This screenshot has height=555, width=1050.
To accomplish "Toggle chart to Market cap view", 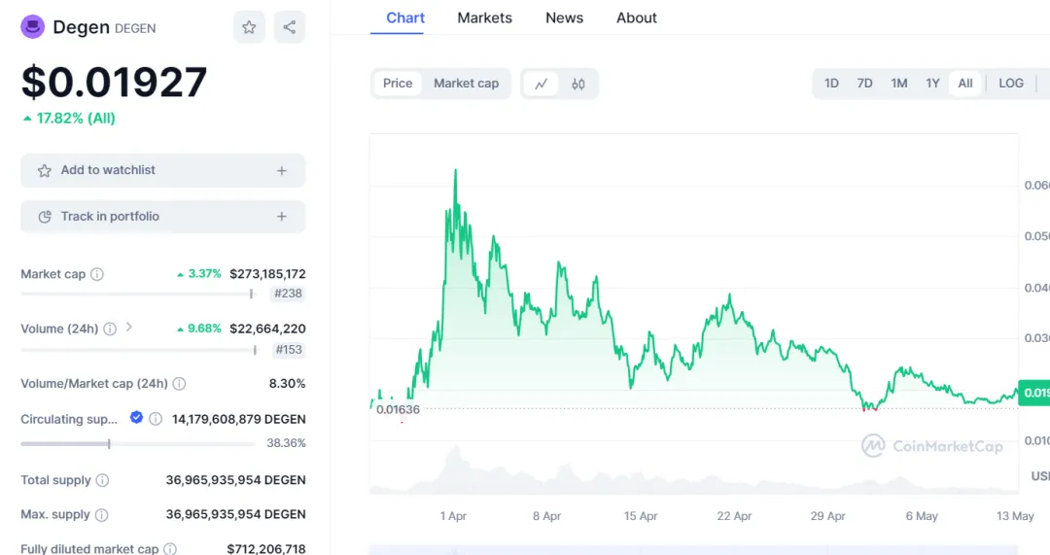I will pyautogui.click(x=466, y=84).
